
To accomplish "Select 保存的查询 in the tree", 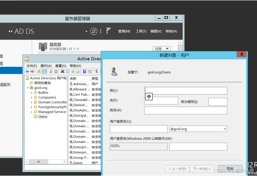I will (x=40, y=83).
